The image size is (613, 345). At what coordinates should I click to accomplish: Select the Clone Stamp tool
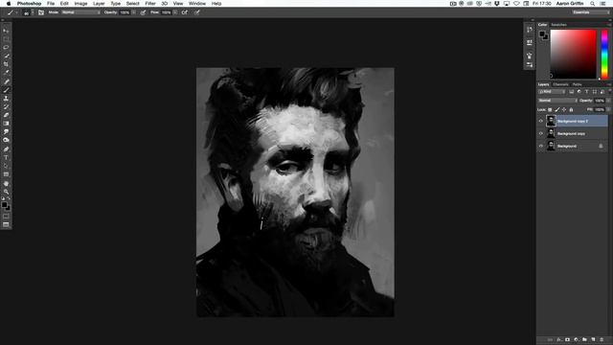(6, 98)
